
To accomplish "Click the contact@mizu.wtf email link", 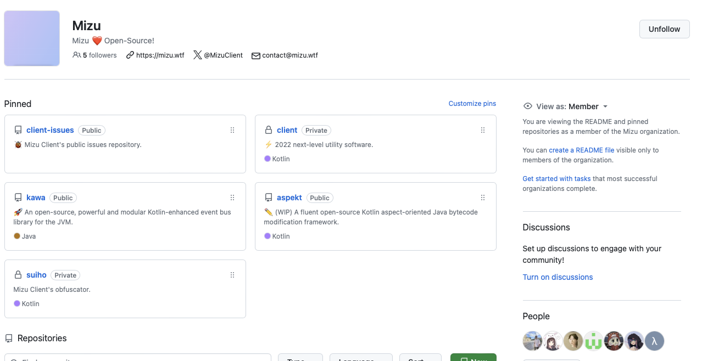I will click(x=290, y=55).
